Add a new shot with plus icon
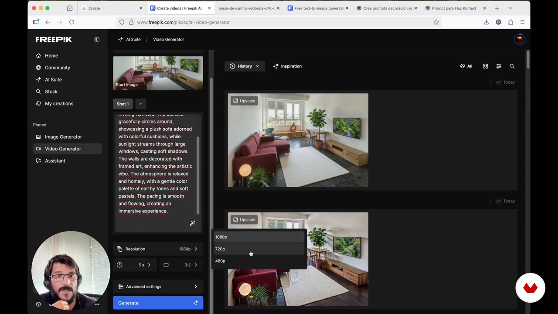The height and width of the screenshot is (314, 558). click(141, 104)
